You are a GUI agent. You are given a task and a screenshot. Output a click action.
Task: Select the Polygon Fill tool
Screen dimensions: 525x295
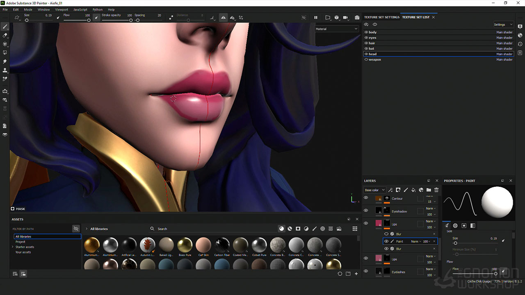5,52
